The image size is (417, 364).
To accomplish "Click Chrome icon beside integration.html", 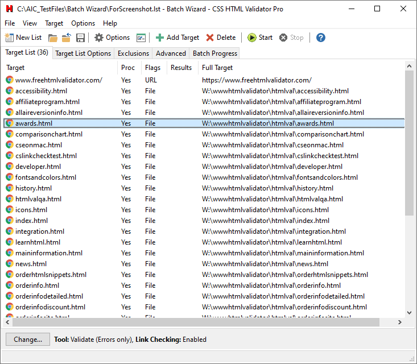I will click(9, 231).
